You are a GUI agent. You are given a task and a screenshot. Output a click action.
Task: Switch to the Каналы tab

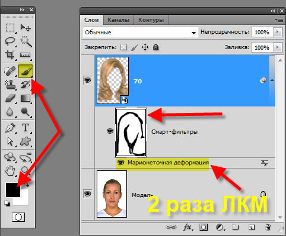coord(118,20)
